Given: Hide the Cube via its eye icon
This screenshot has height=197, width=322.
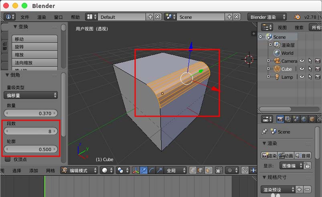Looking at the screenshot, I should pos(302,69).
